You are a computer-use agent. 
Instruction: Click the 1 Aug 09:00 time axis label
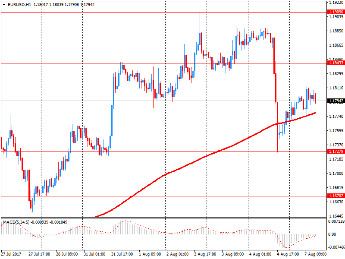coord(150,254)
